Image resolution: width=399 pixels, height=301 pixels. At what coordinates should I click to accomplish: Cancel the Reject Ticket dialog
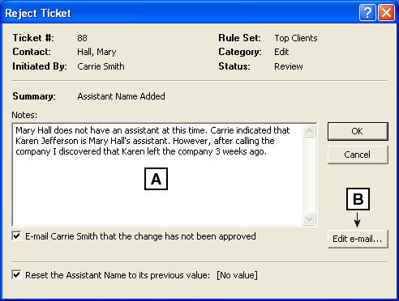pos(358,155)
